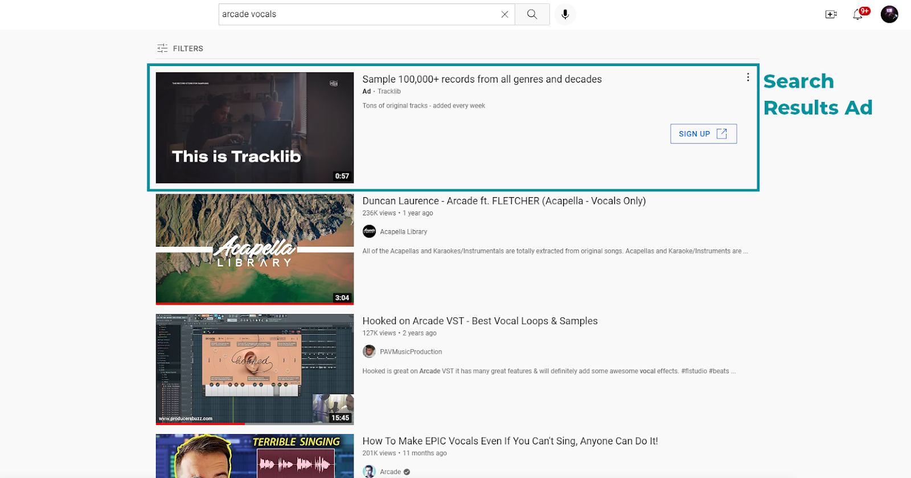911x478 pixels.
Task: Click the PAVMusicProduction channel avatar
Action: (x=370, y=352)
